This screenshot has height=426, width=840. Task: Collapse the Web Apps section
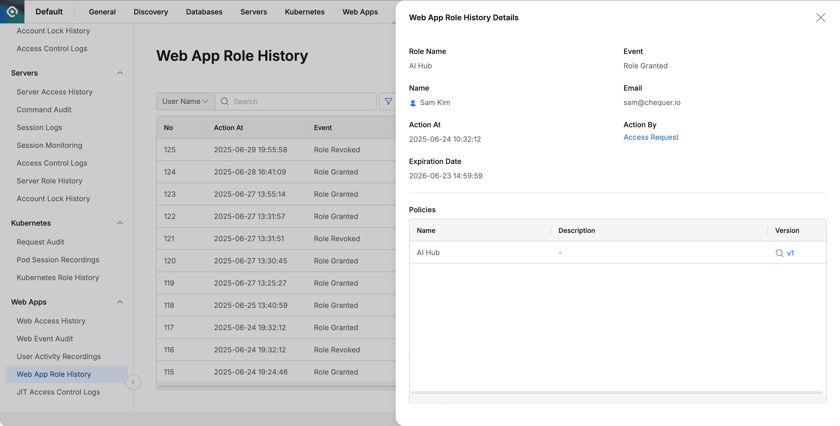[120, 302]
